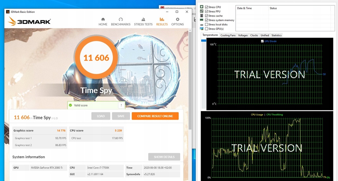
Task: Click the CPU test 17.60 FPS row
Action: 96,138
